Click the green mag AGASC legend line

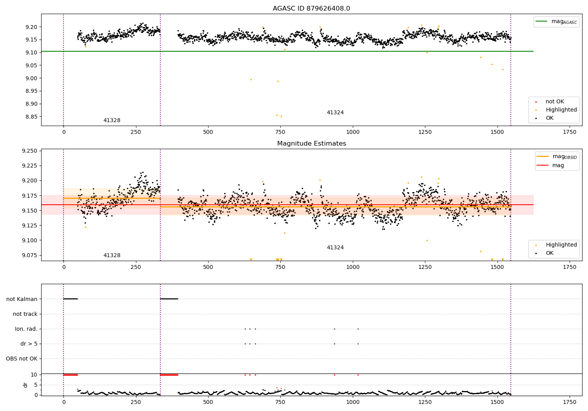(x=542, y=22)
